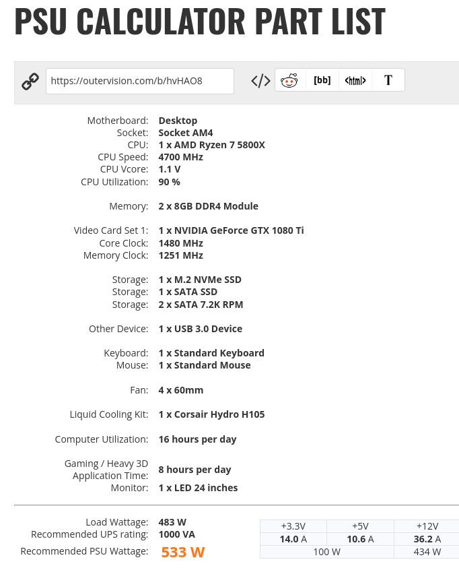Select CPU Utilization value 90 %
Screen dimensions: 459x568
coord(170,182)
